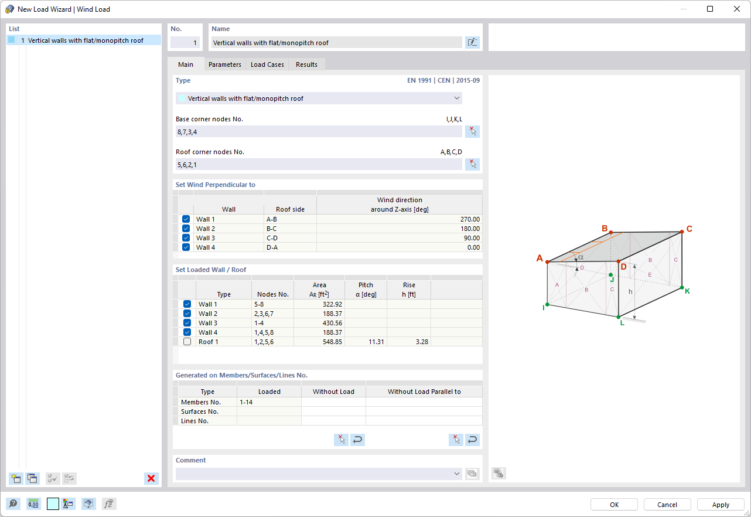Switch to the Parameters tab
The image size is (751, 517).
pyautogui.click(x=224, y=64)
